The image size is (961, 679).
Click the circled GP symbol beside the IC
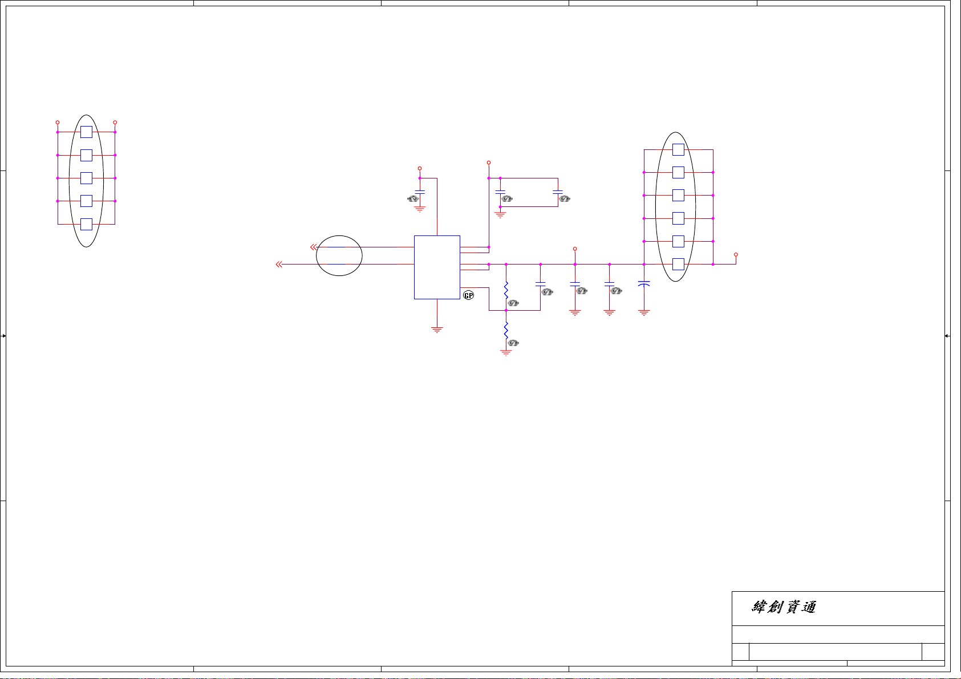click(468, 295)
